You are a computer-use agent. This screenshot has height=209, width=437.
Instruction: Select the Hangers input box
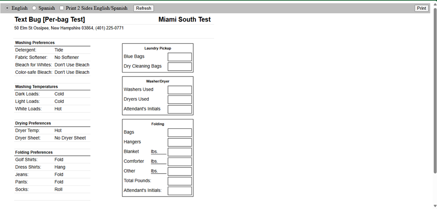pos(179,142)
